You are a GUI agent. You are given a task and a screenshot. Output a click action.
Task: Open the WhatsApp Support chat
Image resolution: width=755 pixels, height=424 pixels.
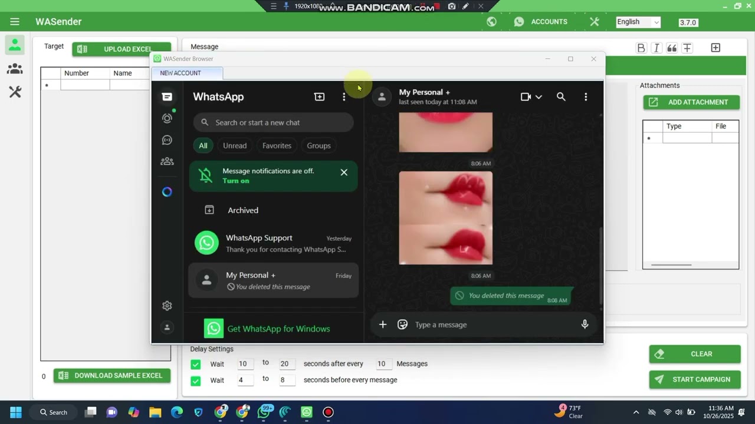pyautogui.click(x=273, y=243)
